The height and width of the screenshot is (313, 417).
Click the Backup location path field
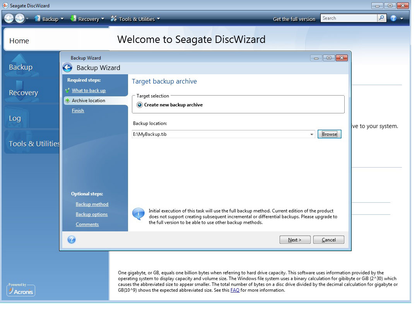pos(221,134)
